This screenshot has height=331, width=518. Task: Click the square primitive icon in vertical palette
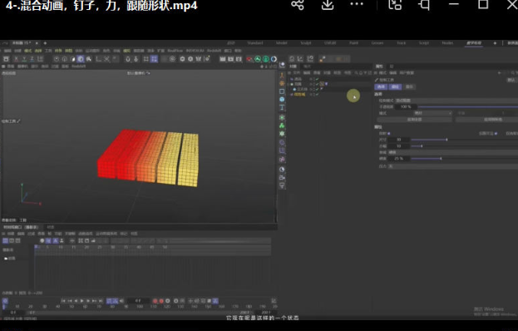click(x=282, y=91)
